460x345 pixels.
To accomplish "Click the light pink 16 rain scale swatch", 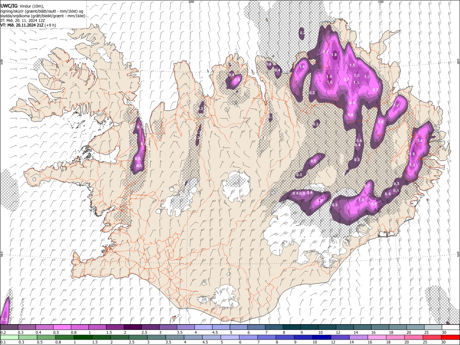I will click(377, 337).
